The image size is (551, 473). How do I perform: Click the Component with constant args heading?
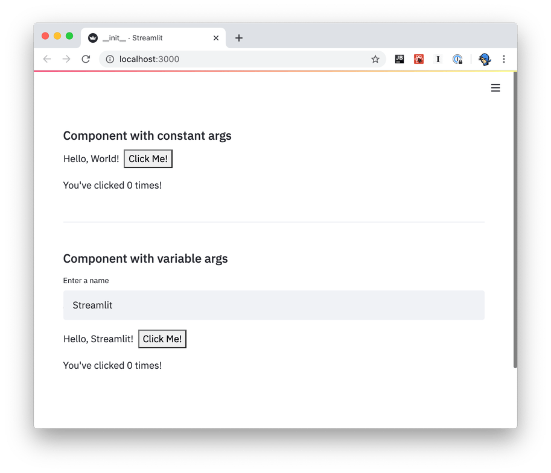point(147,136)
